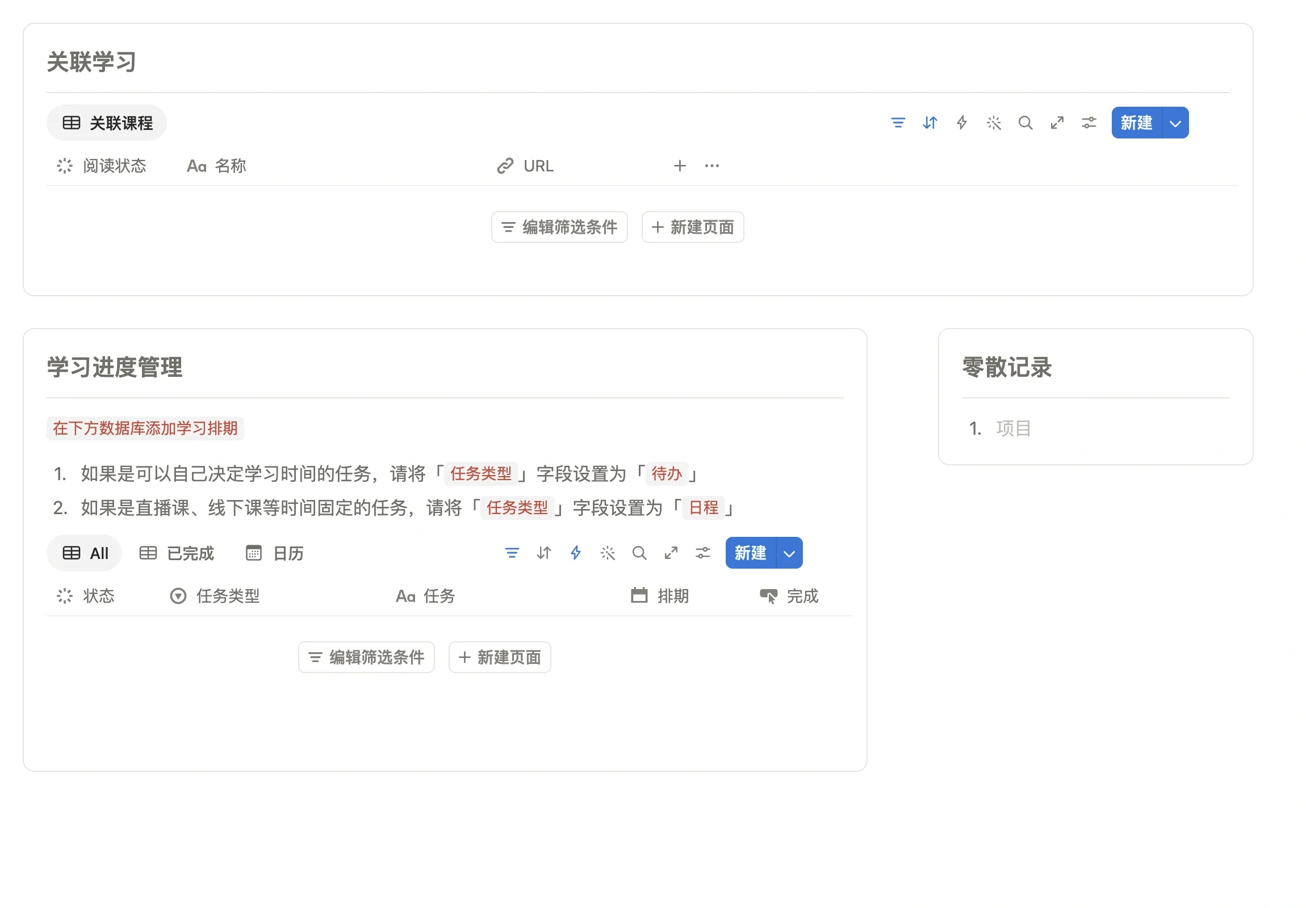Click 零散记录 heading
The width and height of the screenshot is (1306, 908).
pyautogui.click(x=1006, y=367)
